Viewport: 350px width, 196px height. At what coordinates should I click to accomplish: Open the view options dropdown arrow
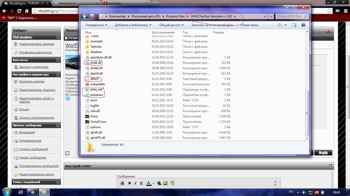pyautogui.click(x=285, y=25)
